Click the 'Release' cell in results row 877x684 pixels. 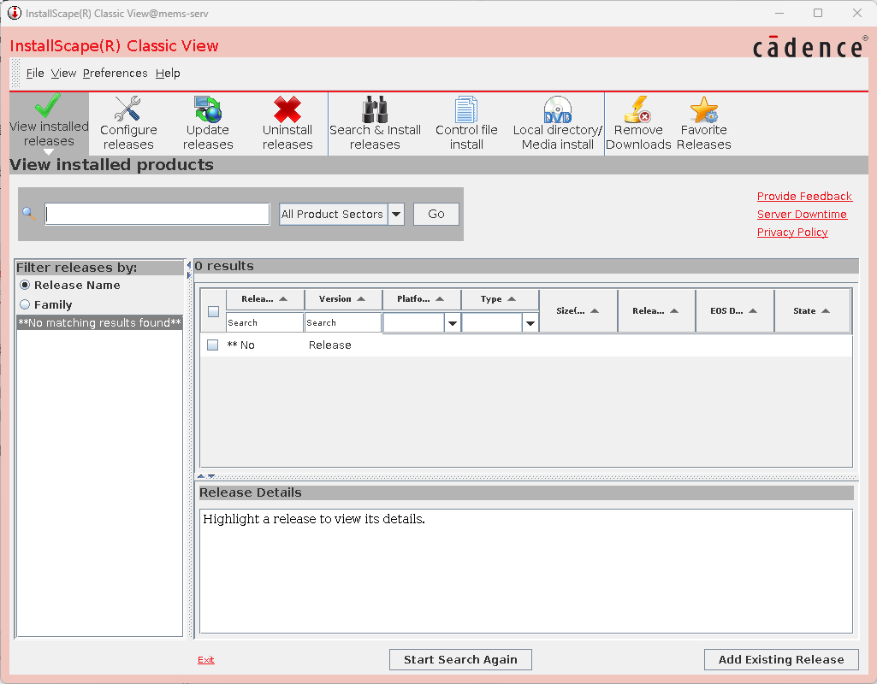(x=330, y=345)
